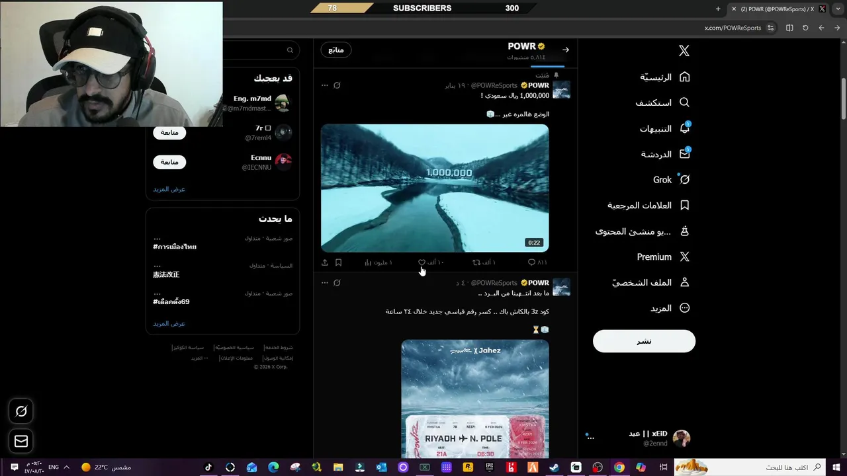Show more suggested accounts عرض المزيد
The image size is (847, 476).
coord(169,189)
